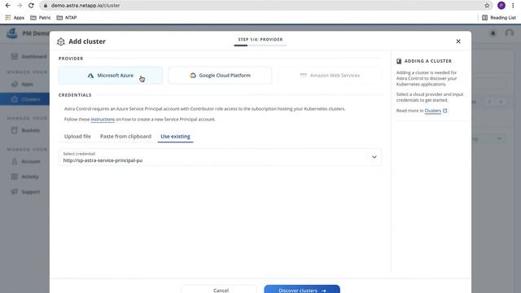Click the address bar URL
This screenshot has height=293, width=521.
click(85, 6)
